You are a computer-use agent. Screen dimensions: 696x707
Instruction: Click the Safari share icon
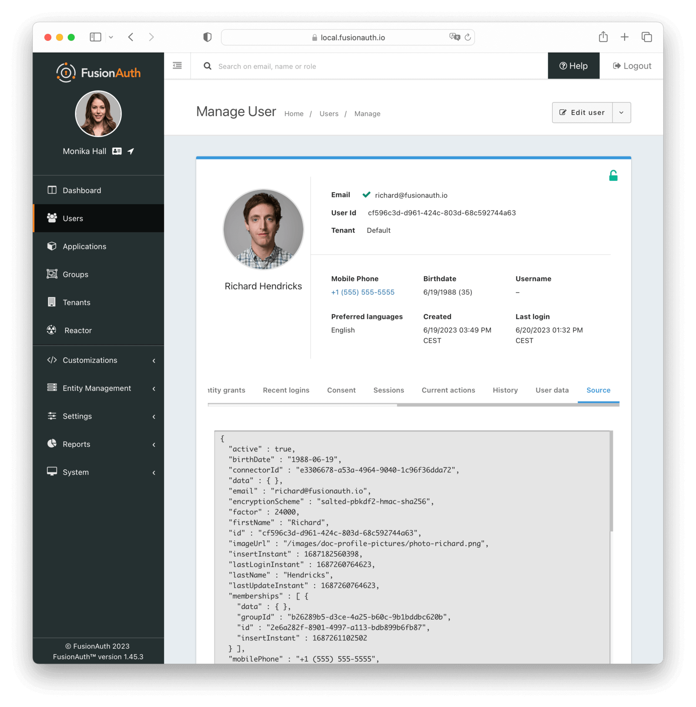(x=603, y=37)
